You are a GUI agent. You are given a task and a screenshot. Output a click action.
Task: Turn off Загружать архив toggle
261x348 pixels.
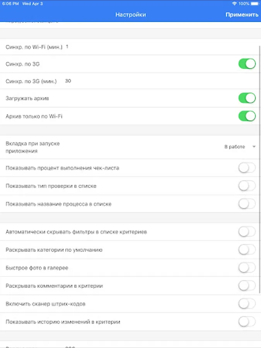(x=247, y=98)
